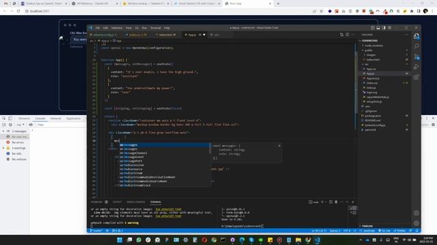Screen dimensions: 437x245
Task: Open editor More Actions ellipsis
Action: click(353, 35)
